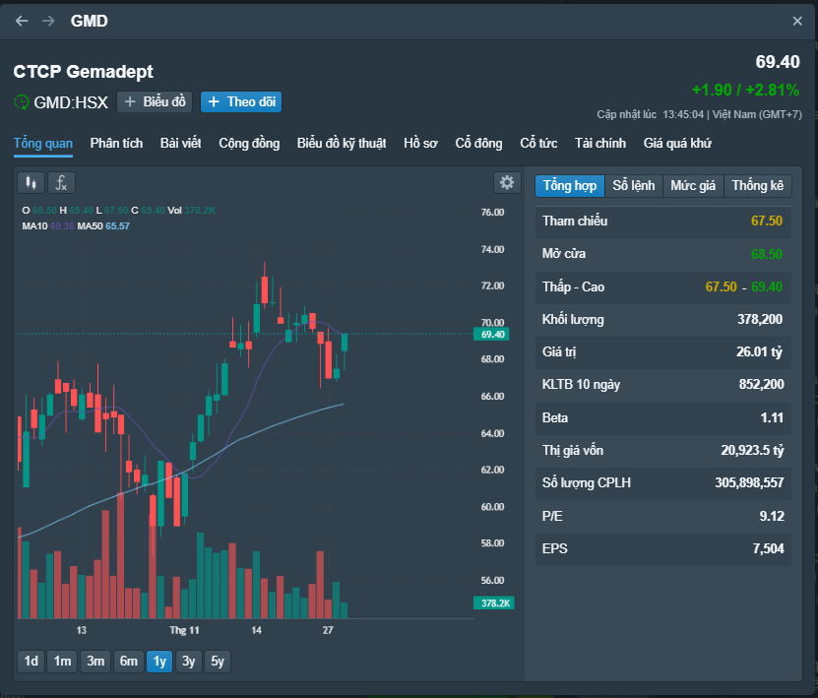This screenshot has width=818, height=698.
Task: Click the MA50 indicator legend
Action: coord(103,225)
